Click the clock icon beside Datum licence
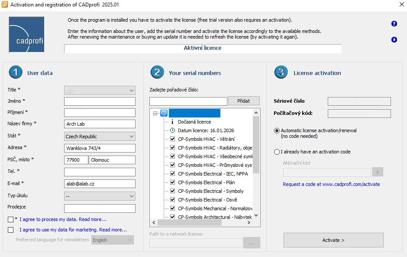The image size is (407, 257). click(x=172, y=130)
